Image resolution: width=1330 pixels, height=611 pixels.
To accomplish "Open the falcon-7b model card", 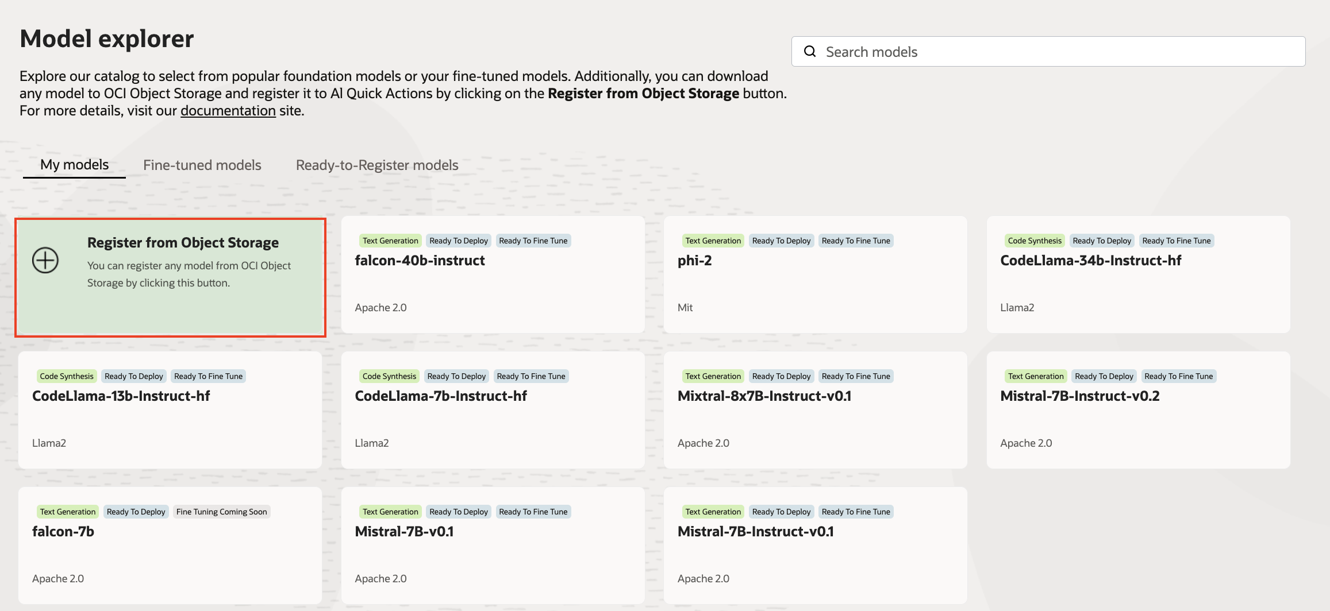I will [x=170, y=546].
